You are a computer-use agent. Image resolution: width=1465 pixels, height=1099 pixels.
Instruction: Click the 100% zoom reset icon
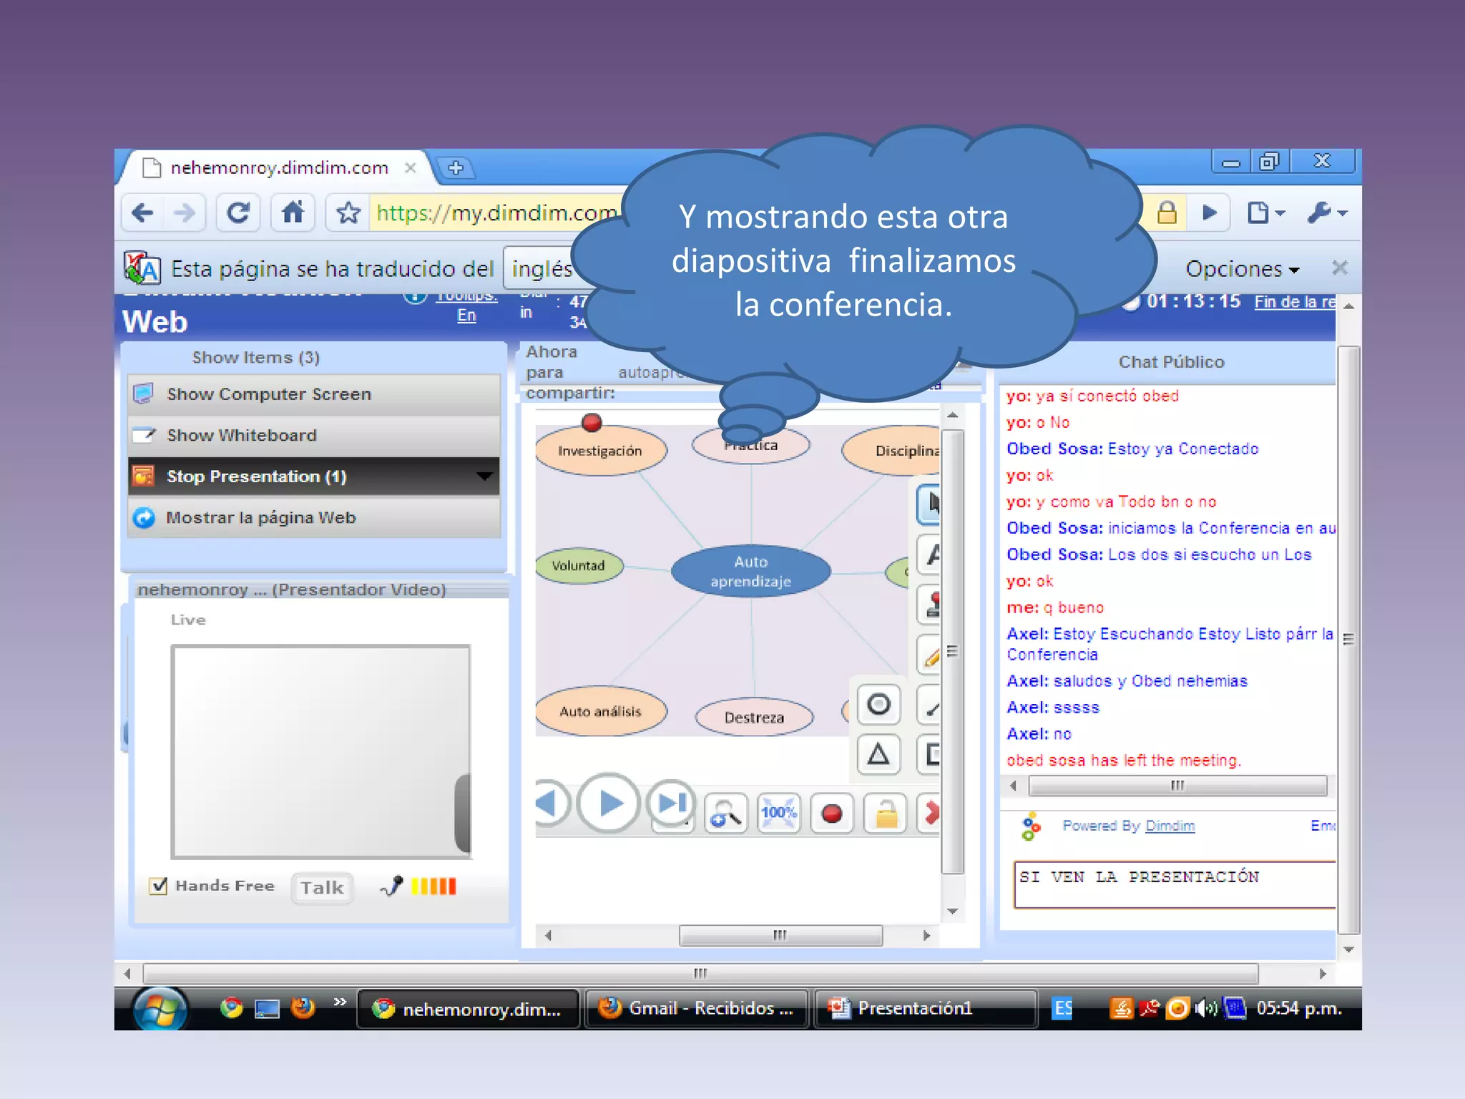pos(778,814)
